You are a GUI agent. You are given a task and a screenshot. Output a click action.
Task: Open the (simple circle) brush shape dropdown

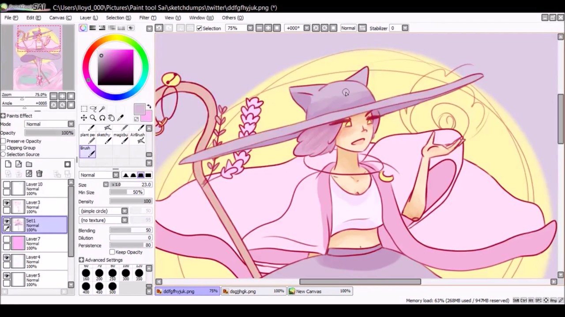pos(104,211)
